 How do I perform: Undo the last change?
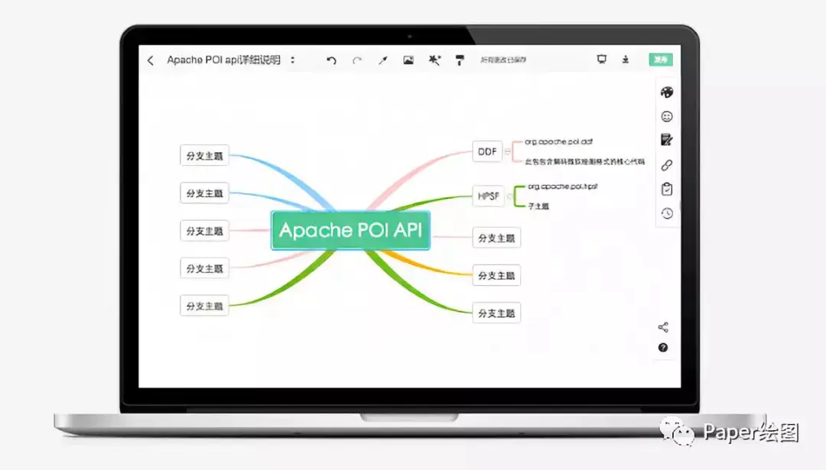pos(330,60)
